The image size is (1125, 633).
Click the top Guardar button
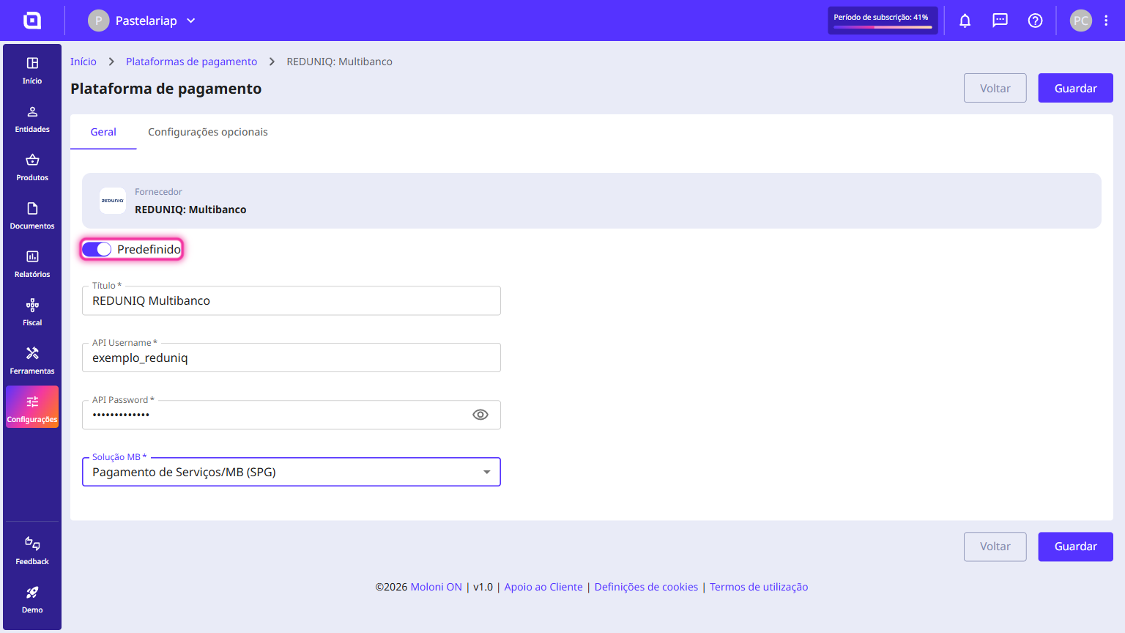tap(1076, 88)
